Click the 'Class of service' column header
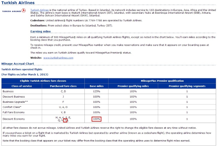 pyautogui.click(x=22, y=86)
